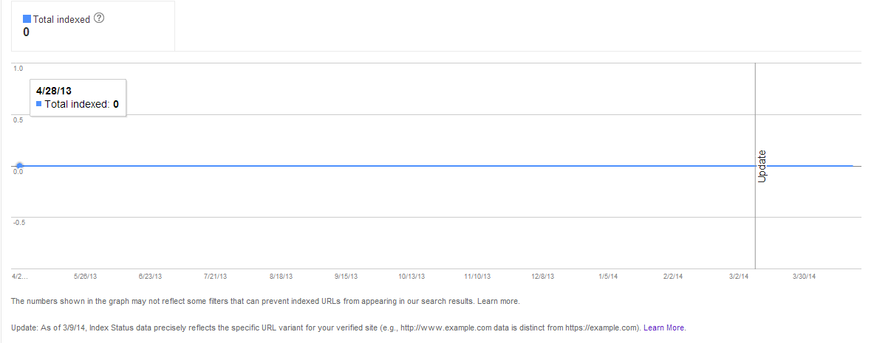
Task: Select the 1/5/14 x-axis date
Action: coord(608,277)
